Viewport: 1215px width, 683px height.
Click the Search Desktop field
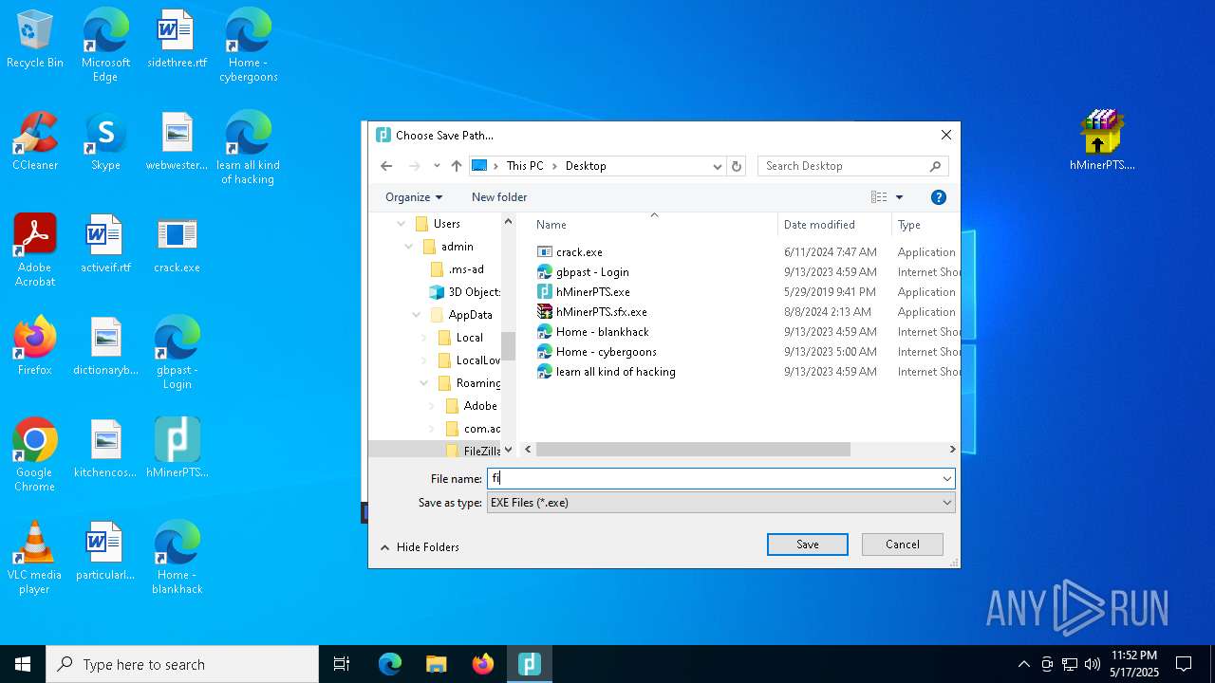[853, 166]
